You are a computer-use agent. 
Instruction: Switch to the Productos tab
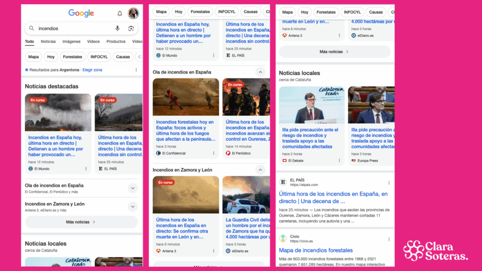click(x=116, y=41)
